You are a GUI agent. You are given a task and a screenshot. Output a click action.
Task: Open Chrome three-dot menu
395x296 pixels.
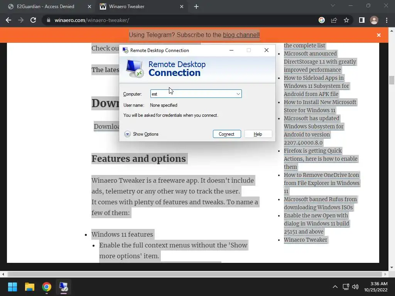pos(387,20)
